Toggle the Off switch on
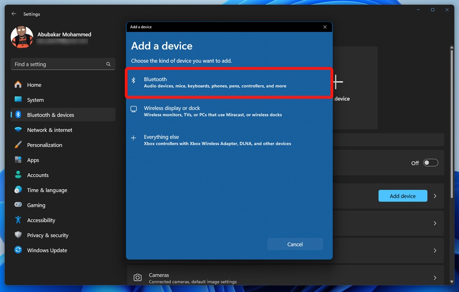The width and height of the screenshot is (459, 292). (431, 163)
